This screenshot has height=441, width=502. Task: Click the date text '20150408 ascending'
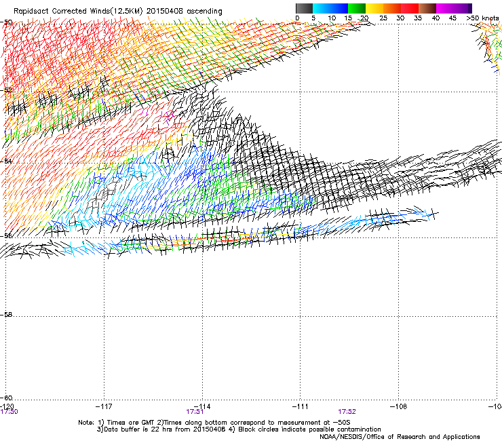pos(184,11)
